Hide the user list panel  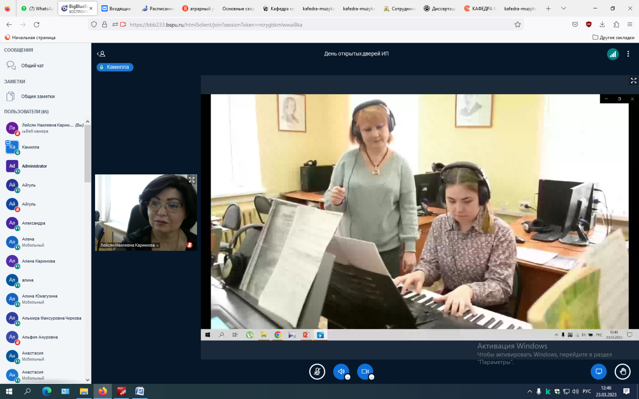101,54
